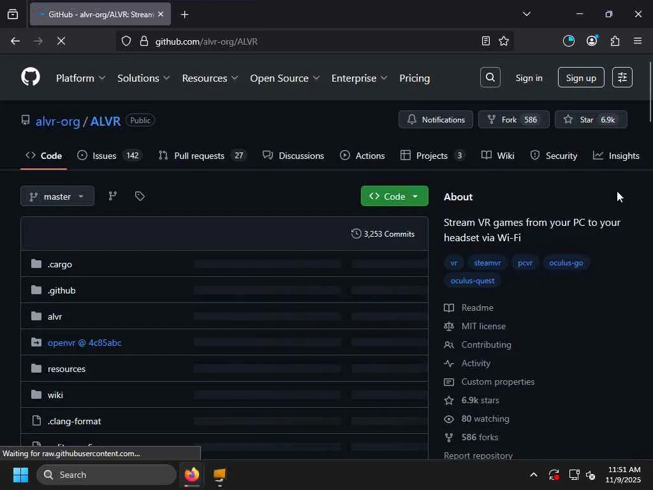Open the MIT license link
The image size is (653, 490).
pyautogui.click(x=483, y=326)
